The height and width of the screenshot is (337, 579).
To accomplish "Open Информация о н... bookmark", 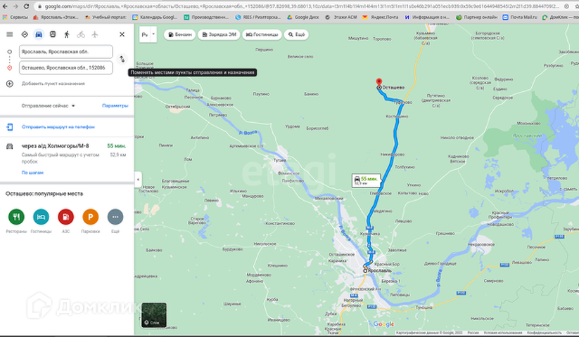I will tap(427, 18).
